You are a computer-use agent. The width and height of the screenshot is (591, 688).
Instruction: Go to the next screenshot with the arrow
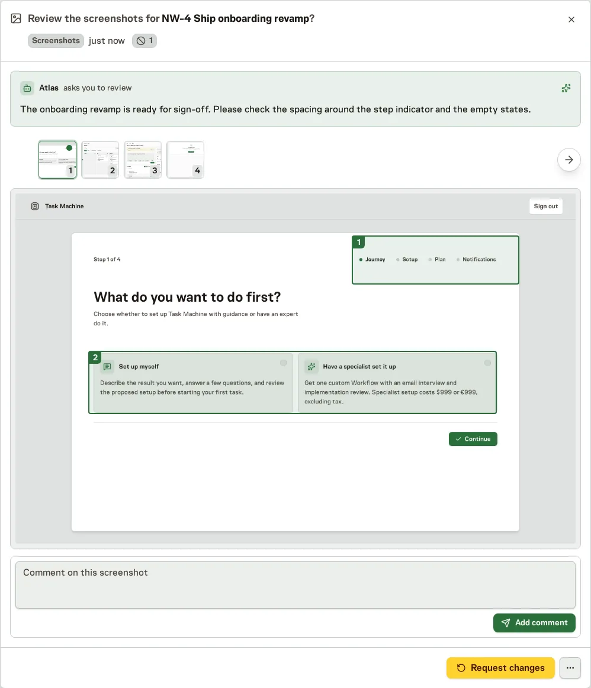pos(569,160)
